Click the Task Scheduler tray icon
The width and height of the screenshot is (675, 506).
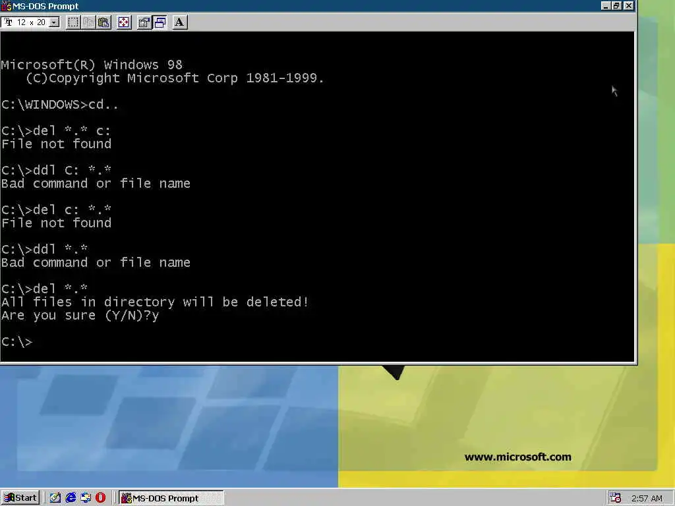tap(615, 498)
